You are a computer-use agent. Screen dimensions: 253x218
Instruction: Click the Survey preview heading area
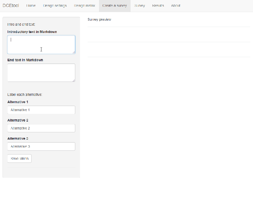tap(99, 19)
